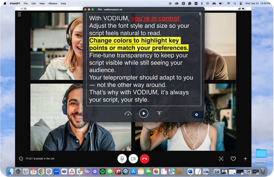Open the teleprompter speed gauge control
Image resolution: width=274 pixels, height=177 pixels.
(x=128, y=114)
